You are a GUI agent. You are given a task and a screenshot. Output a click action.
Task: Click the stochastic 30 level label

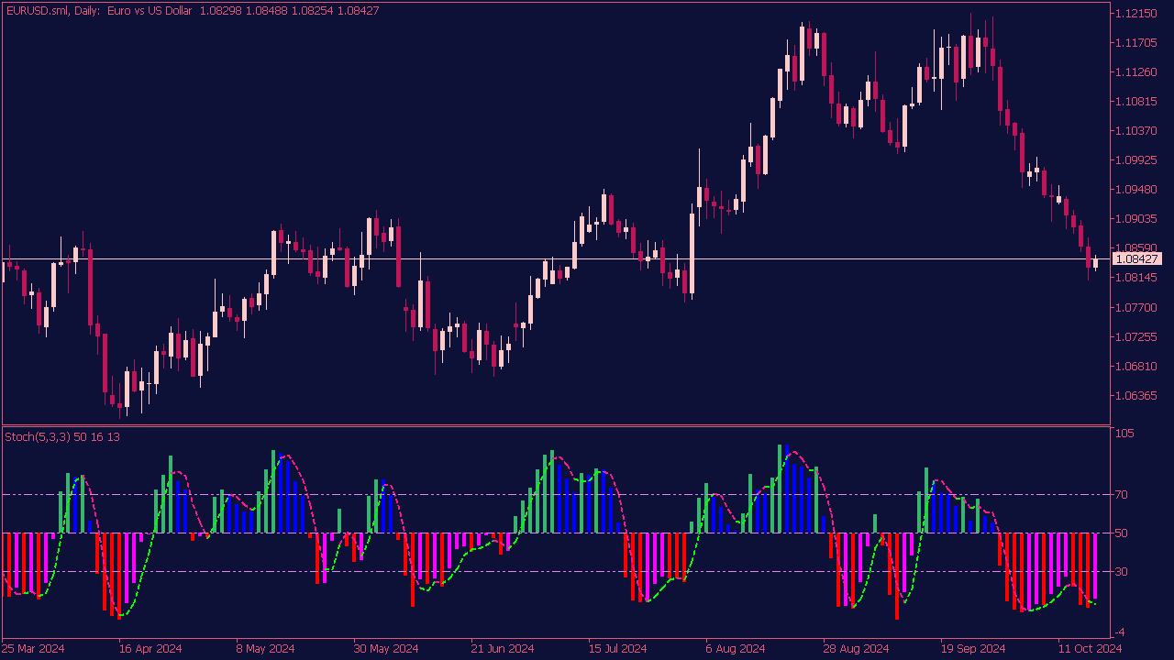1124,571
